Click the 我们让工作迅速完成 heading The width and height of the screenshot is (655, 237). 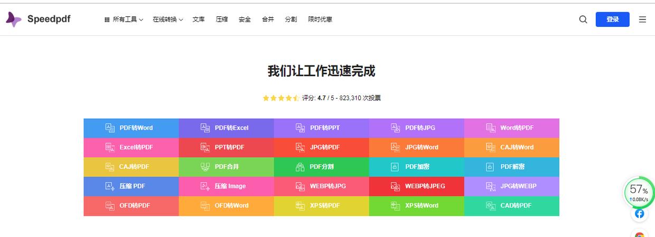point(321,71)
